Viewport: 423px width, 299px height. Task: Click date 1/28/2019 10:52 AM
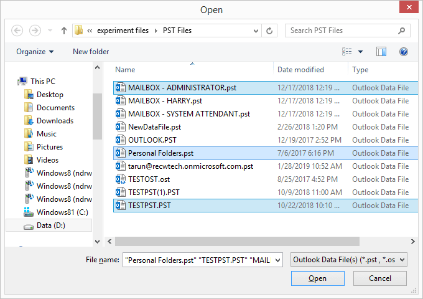pos(310,166)
